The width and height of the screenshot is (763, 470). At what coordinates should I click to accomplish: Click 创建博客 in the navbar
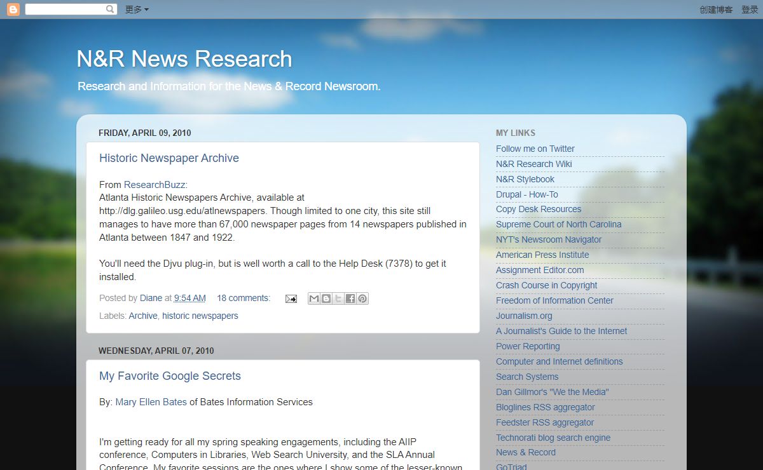(716, 10)
